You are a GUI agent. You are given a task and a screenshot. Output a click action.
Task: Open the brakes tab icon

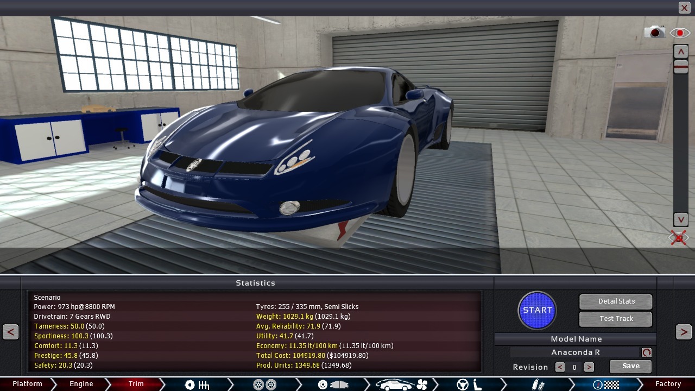(332, 384)
